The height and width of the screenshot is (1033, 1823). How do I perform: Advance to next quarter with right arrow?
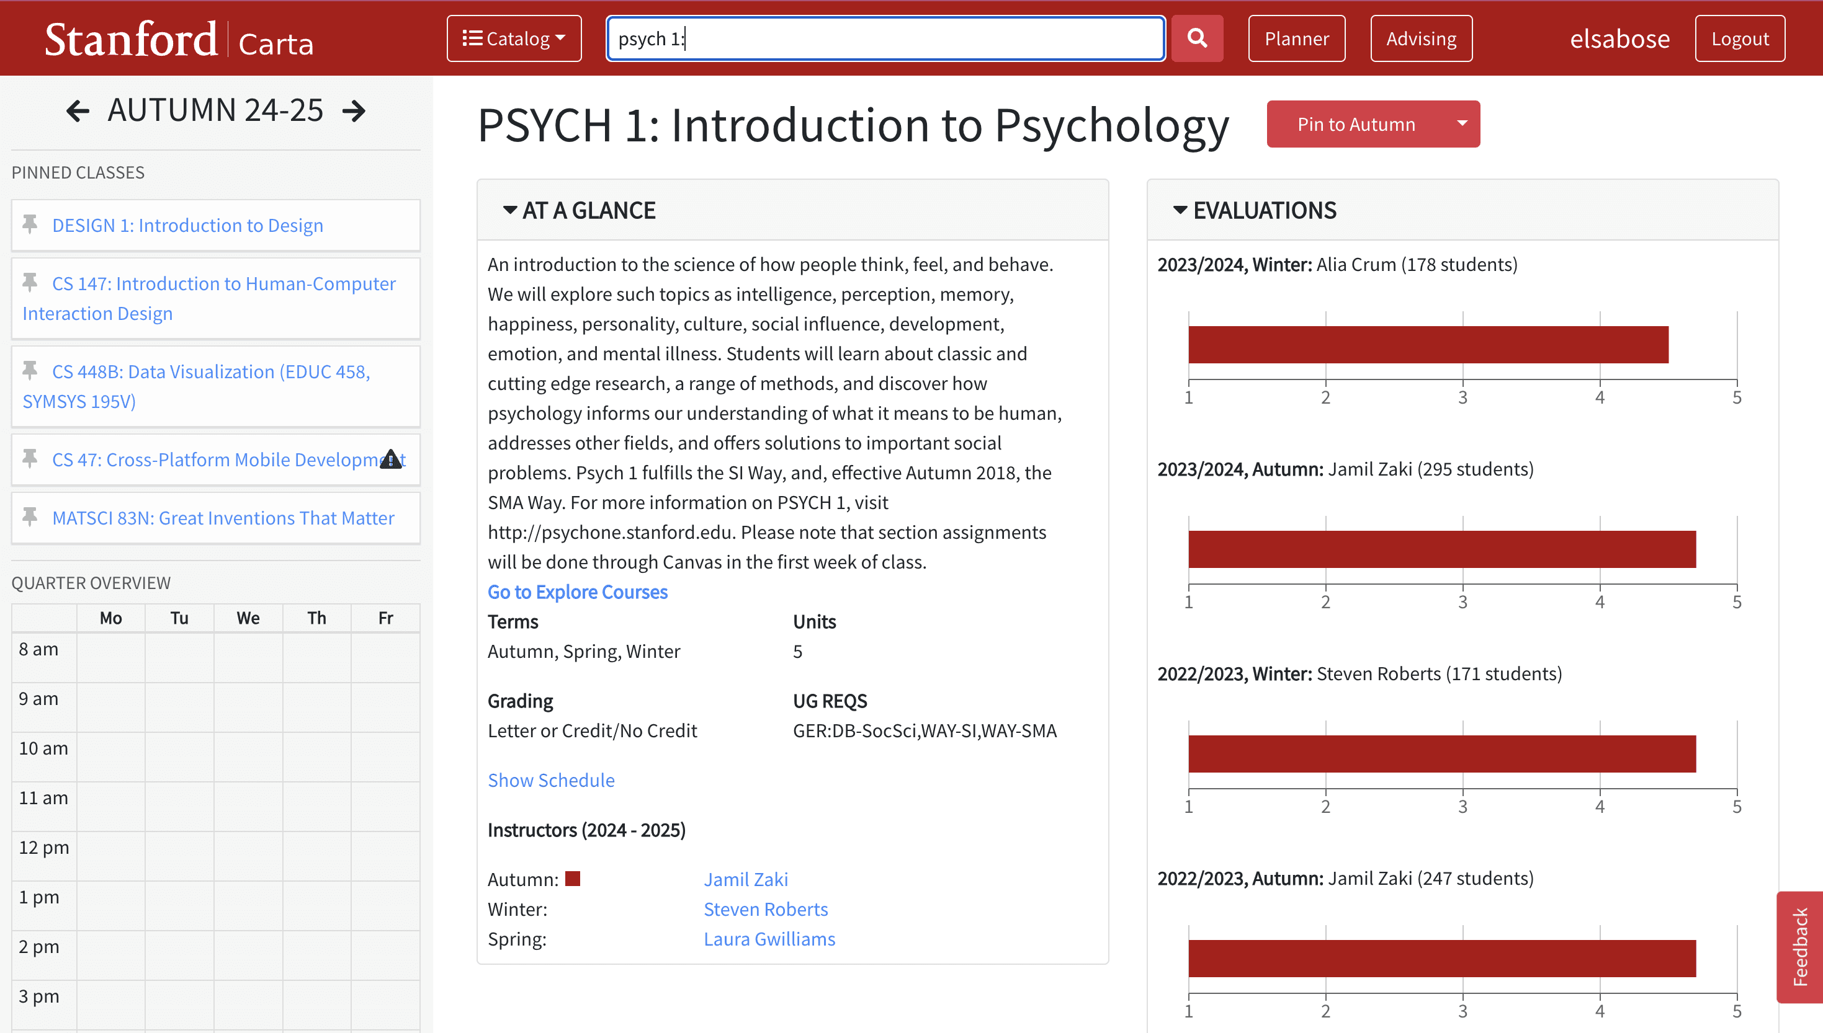[354, 110]
